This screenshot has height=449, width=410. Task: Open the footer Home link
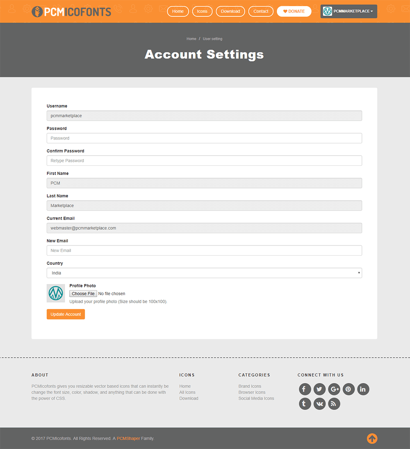pos(185,386)
